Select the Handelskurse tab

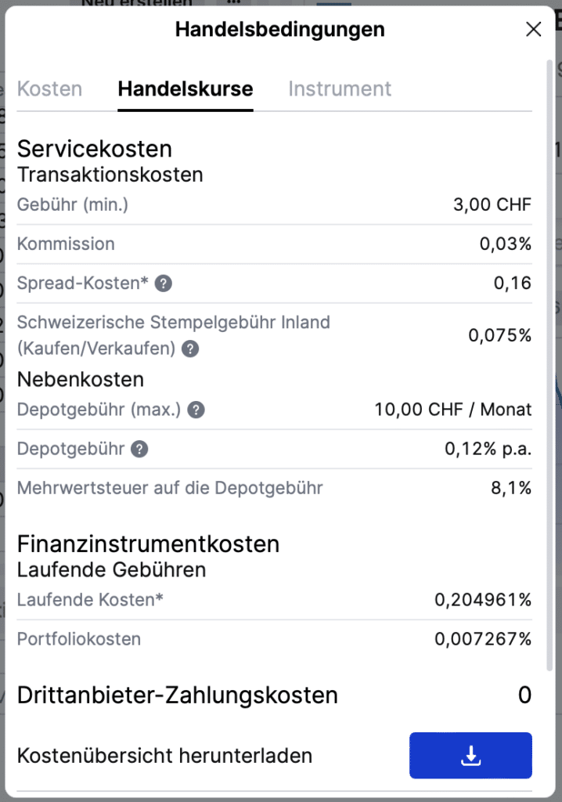pyautogui.click(x=185, y=89)
